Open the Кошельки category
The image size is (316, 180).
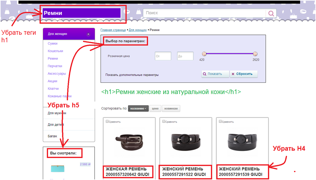(x=55, y=51)
